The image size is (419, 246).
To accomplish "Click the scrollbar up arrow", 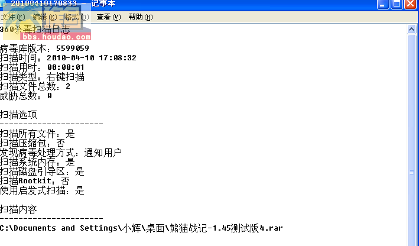I will coord(411,29).
